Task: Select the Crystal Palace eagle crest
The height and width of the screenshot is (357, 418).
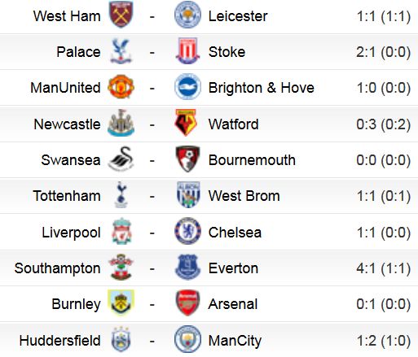Action: click(121, 51)
